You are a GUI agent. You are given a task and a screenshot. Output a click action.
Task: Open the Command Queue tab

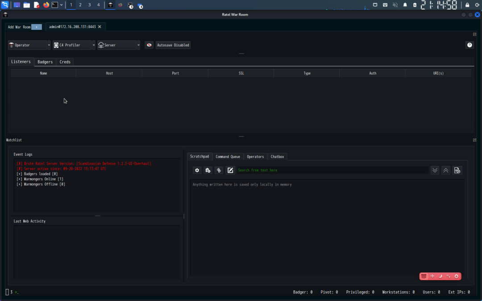[x=228, y=157]
